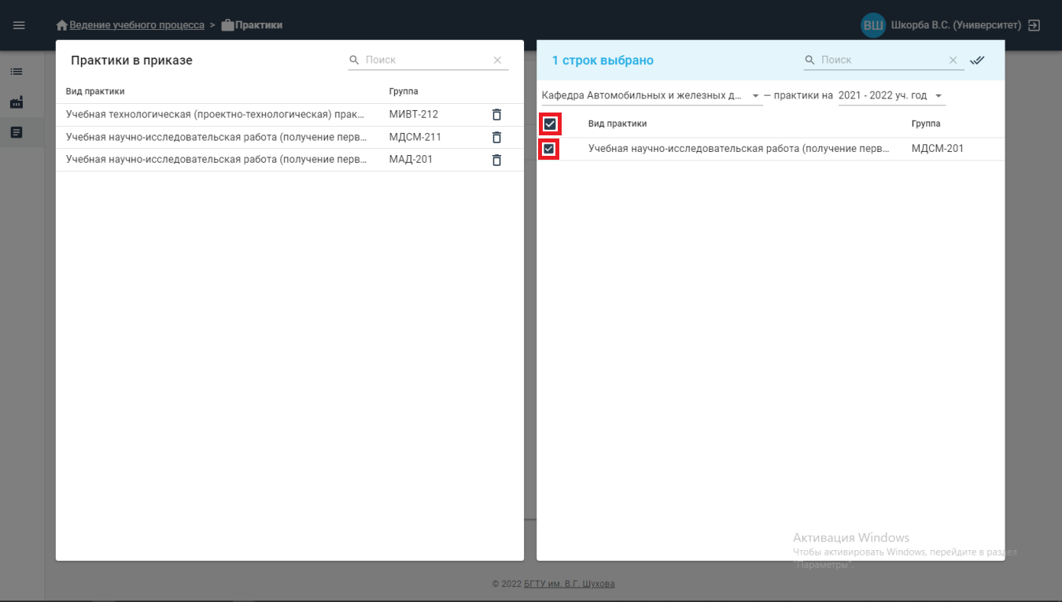Delete the МДСМ-211 practice row
This screenshot has width=1062, height=602.
[x=496, y=137]
